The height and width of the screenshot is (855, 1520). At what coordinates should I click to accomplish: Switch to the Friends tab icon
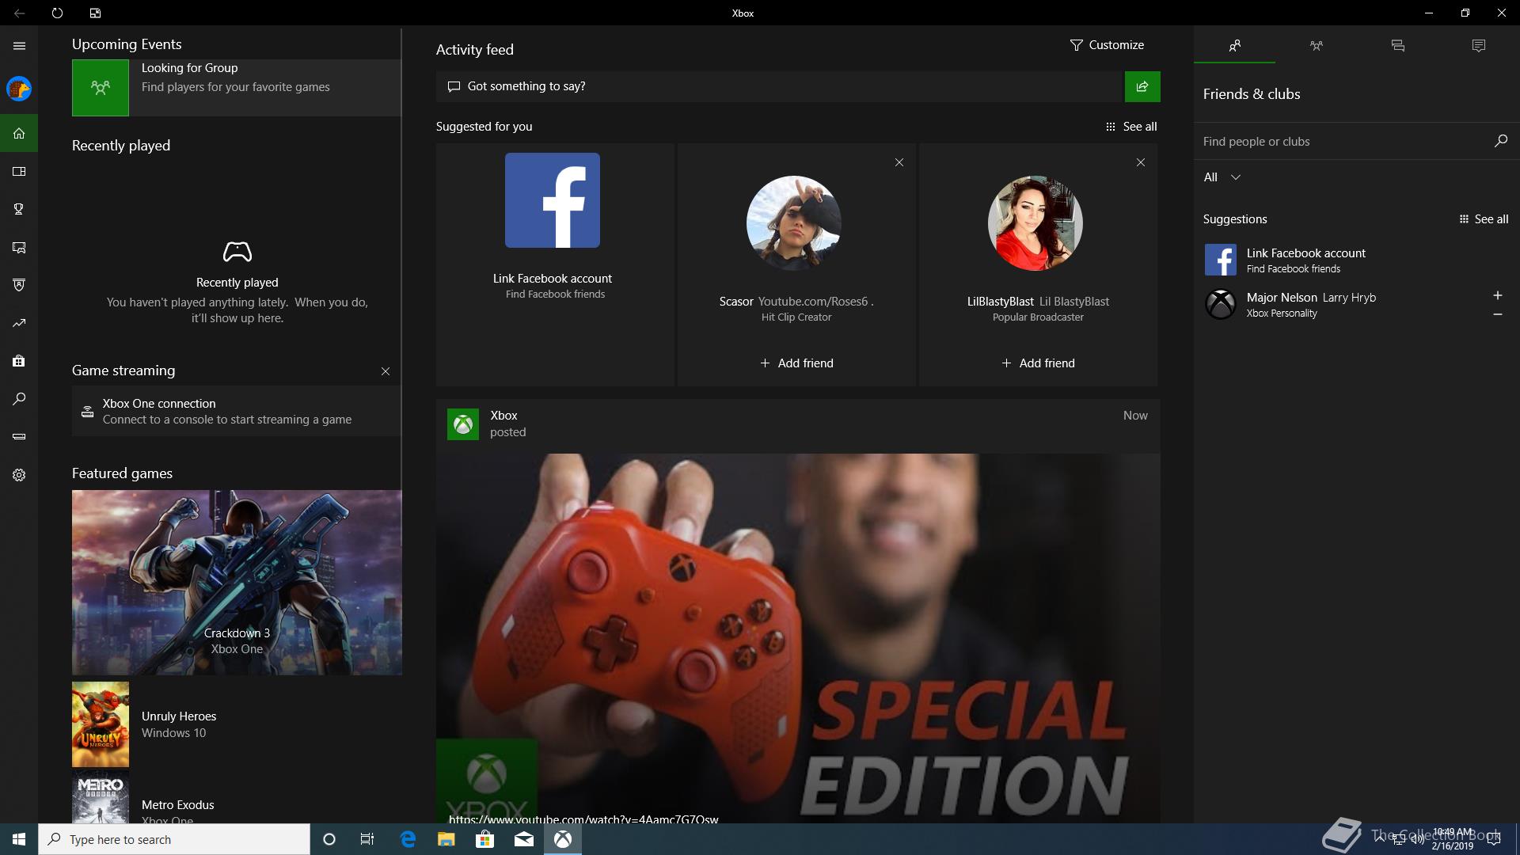pos(1234,46)
